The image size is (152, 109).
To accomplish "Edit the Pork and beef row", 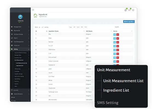I will coord(115,58).
